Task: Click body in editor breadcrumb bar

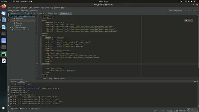Action: click(x=50, y=78)
